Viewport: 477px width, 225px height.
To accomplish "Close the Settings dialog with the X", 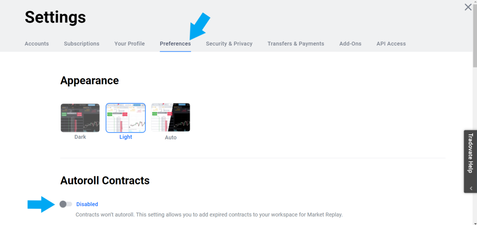I will click(468, 7).
